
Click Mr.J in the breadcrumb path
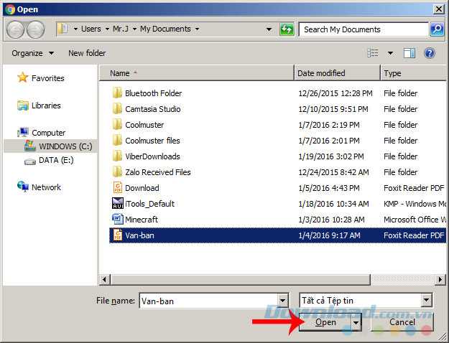tap(121, 29)
